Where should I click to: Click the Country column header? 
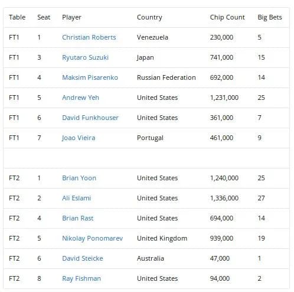[x=149, y=17]
